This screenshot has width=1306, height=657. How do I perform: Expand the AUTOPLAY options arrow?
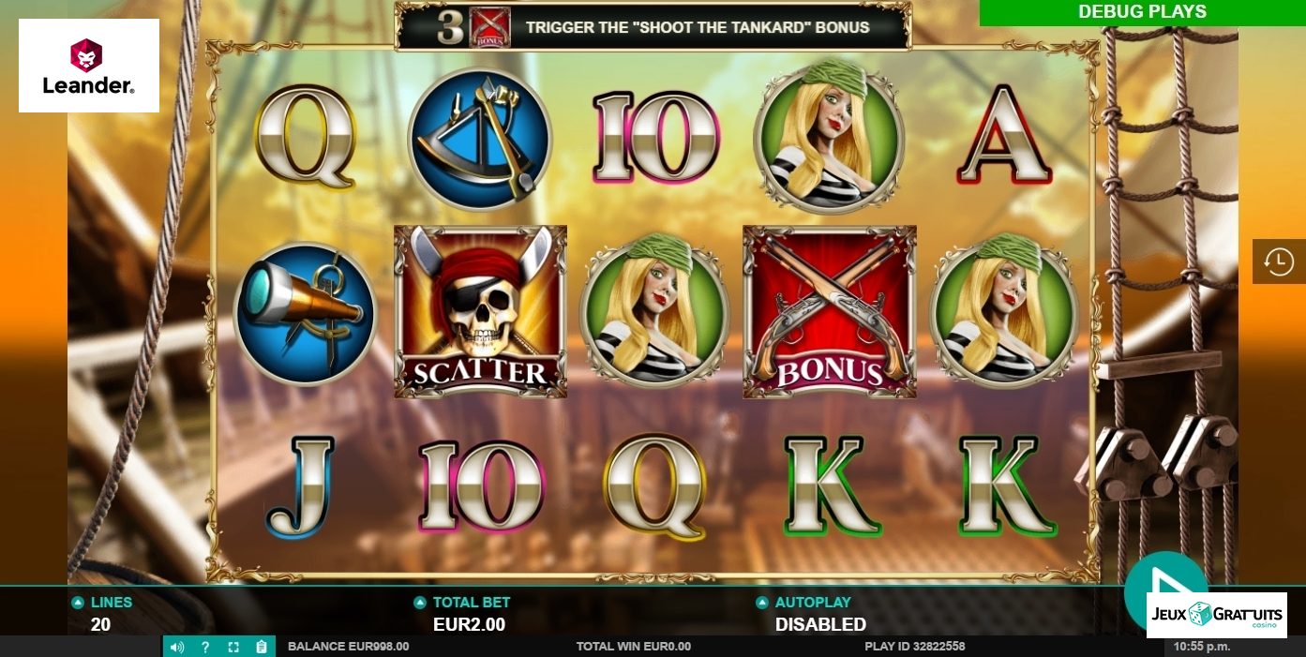762,603
